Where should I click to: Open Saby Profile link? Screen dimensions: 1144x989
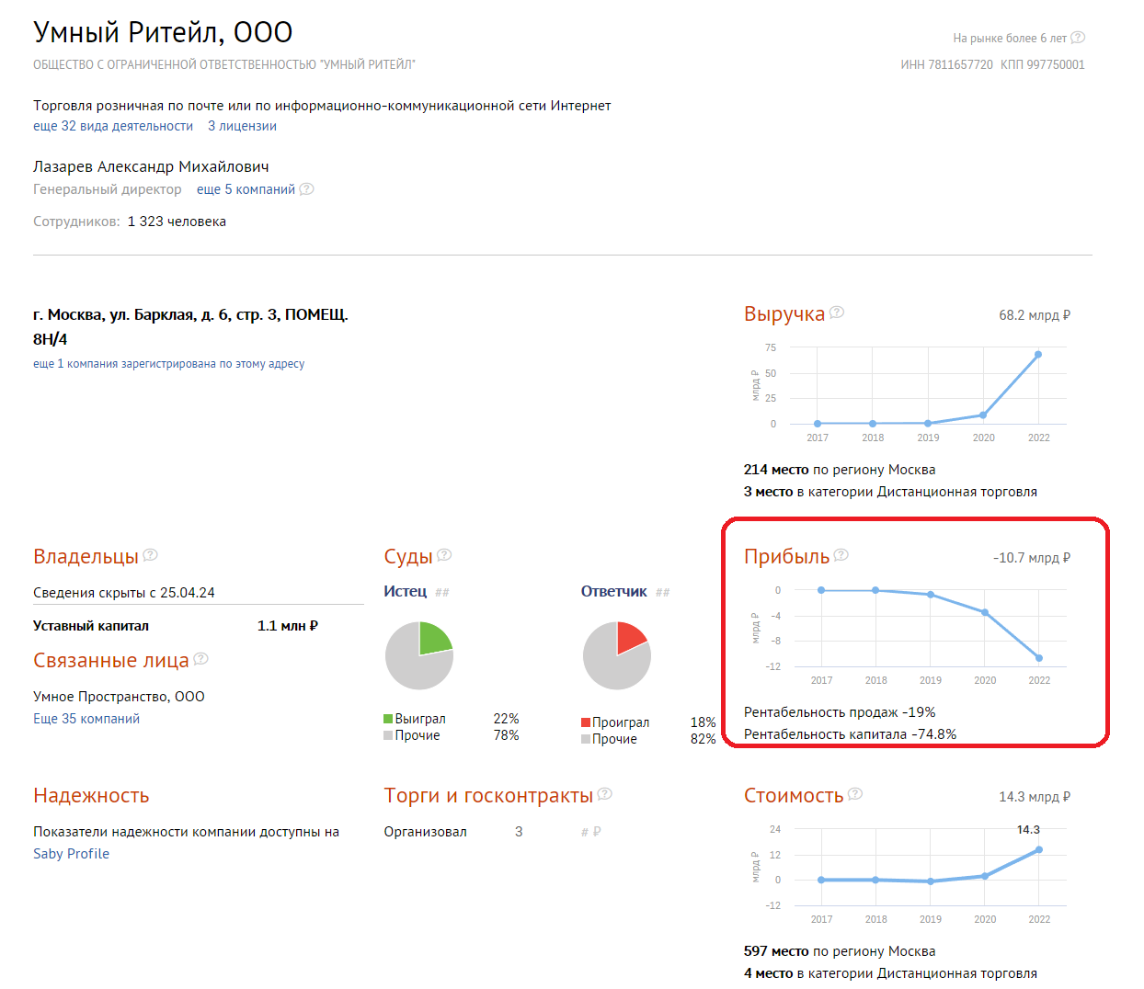coord(71,854)
